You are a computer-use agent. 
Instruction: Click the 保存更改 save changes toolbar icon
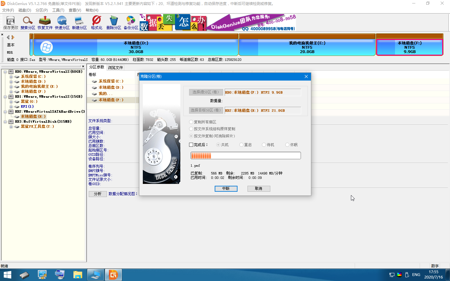tap(11, 23)
